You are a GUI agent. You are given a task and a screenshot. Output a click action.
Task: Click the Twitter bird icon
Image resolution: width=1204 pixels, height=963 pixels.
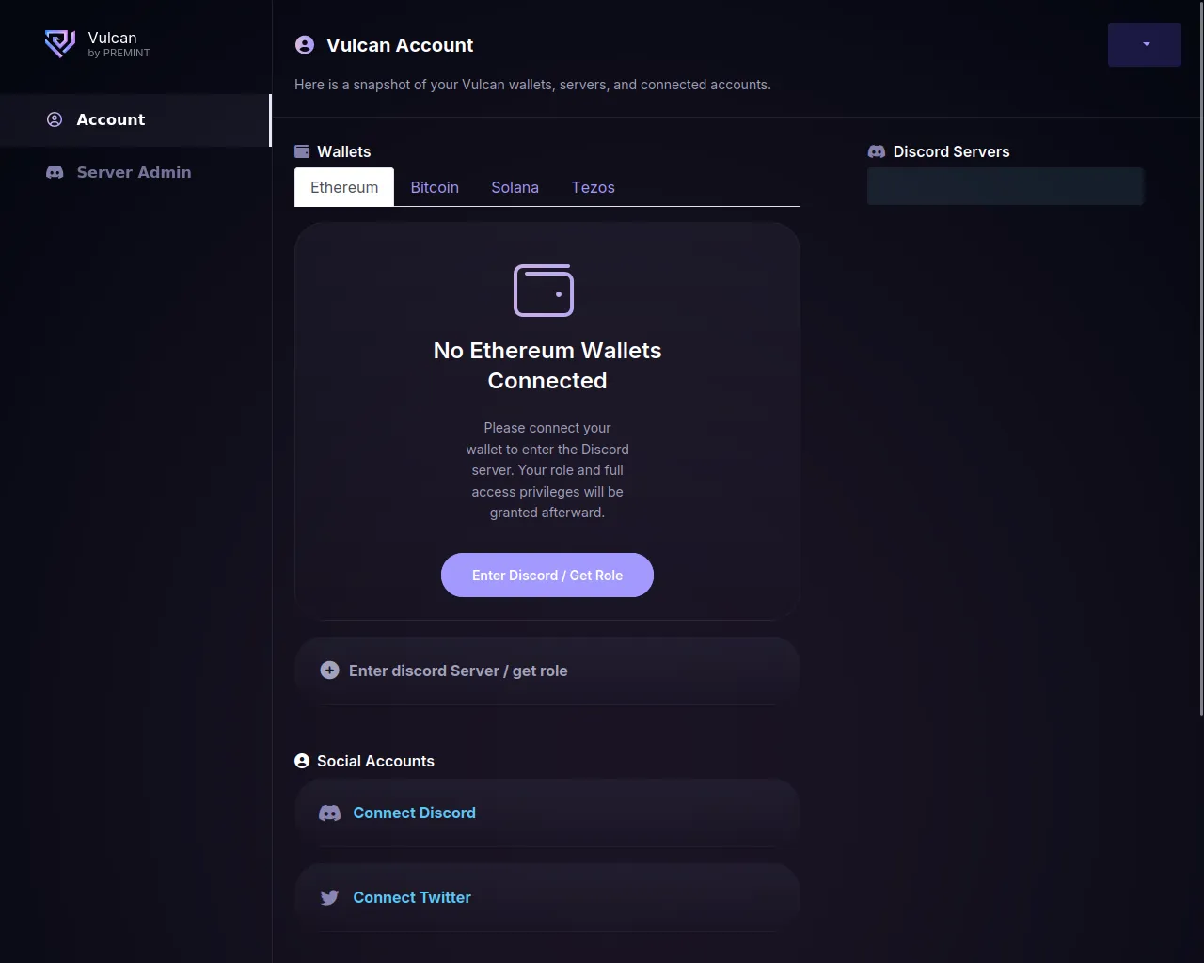pyautogui.click(x=329, y=897)
